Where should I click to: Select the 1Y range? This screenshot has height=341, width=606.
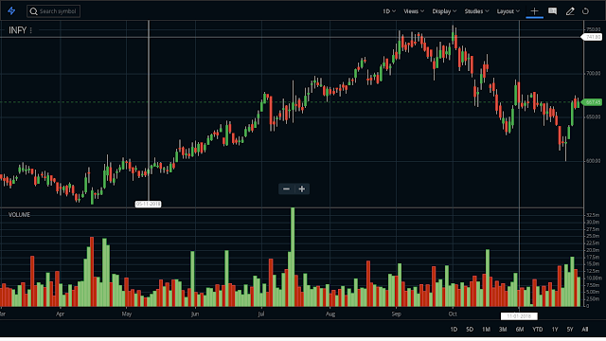[555, 330]
